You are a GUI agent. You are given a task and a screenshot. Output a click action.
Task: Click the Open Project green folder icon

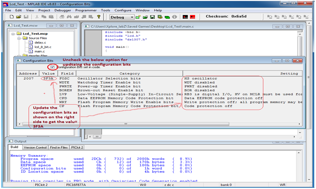[145, 17]
